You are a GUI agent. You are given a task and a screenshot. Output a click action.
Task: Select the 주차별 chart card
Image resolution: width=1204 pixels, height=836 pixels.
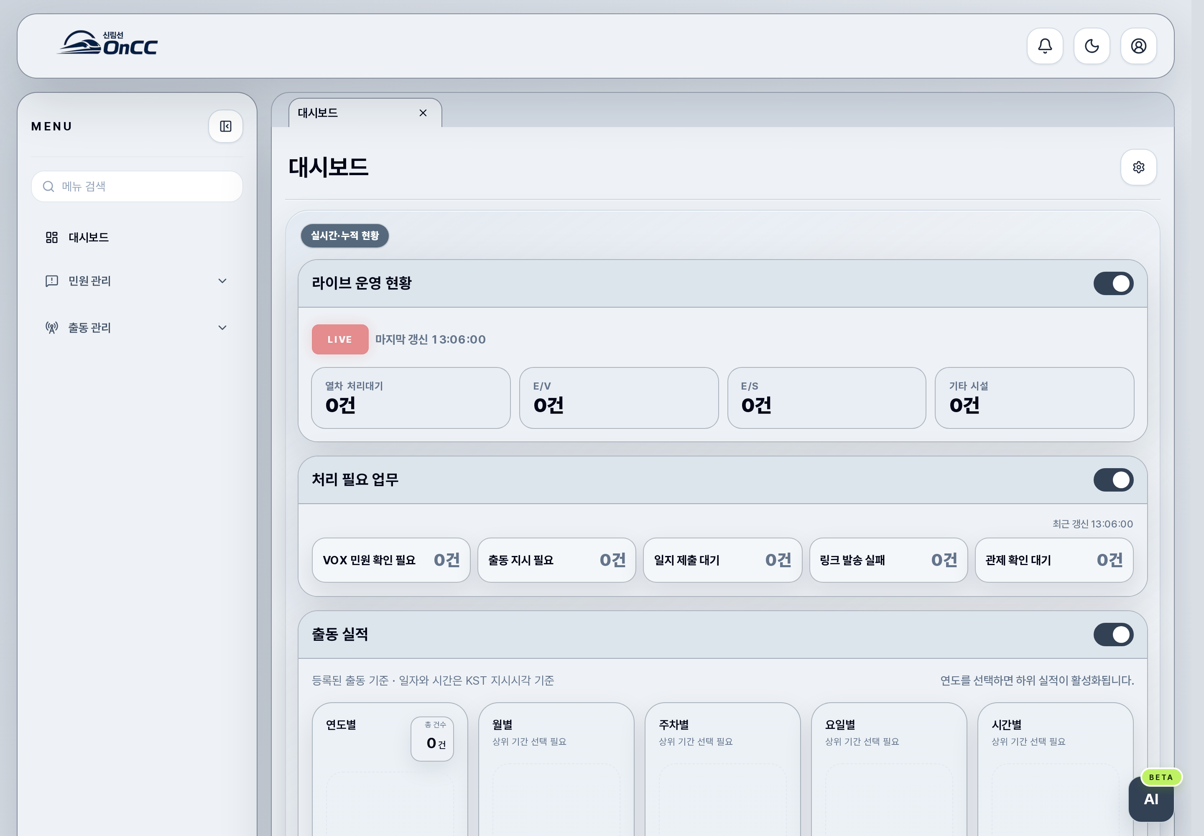click(x=722, y=769)
